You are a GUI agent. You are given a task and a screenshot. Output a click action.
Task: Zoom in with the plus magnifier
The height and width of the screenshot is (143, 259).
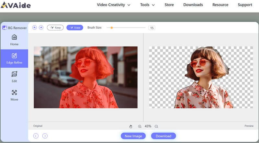point(140,126)
